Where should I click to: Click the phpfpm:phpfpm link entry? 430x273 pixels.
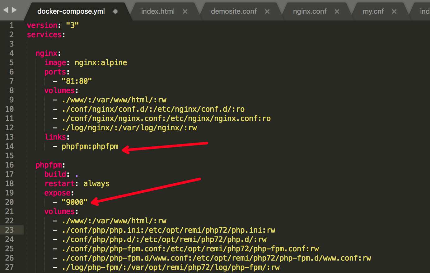(x=90, y=146)
